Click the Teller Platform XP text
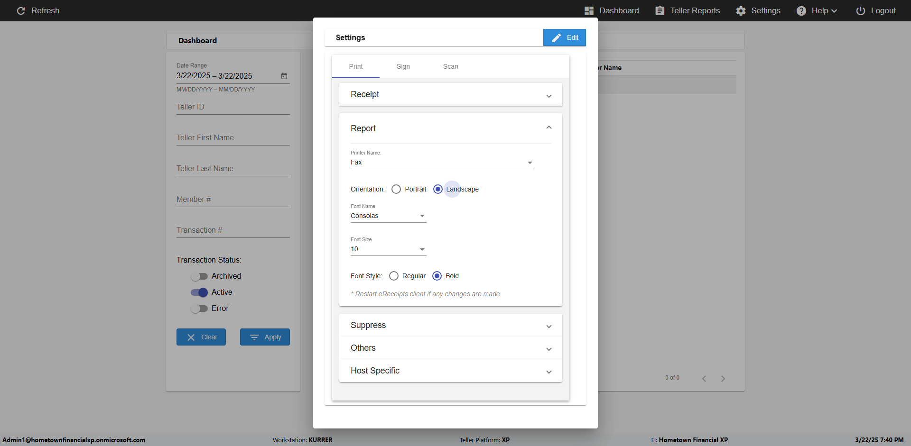The width and height of the screenshot is (911, 446). (x=484, y=440)
